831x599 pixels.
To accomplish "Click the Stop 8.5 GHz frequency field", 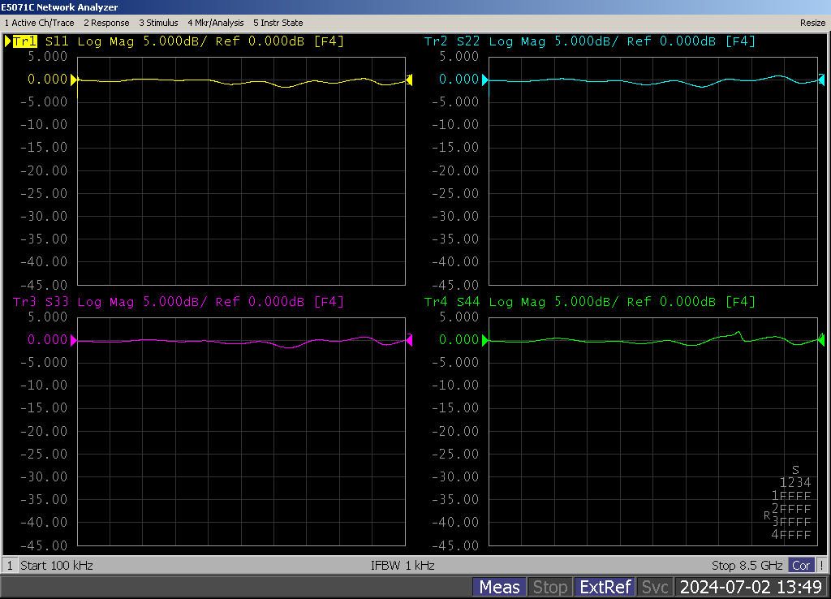I will (x=747, y=565).
